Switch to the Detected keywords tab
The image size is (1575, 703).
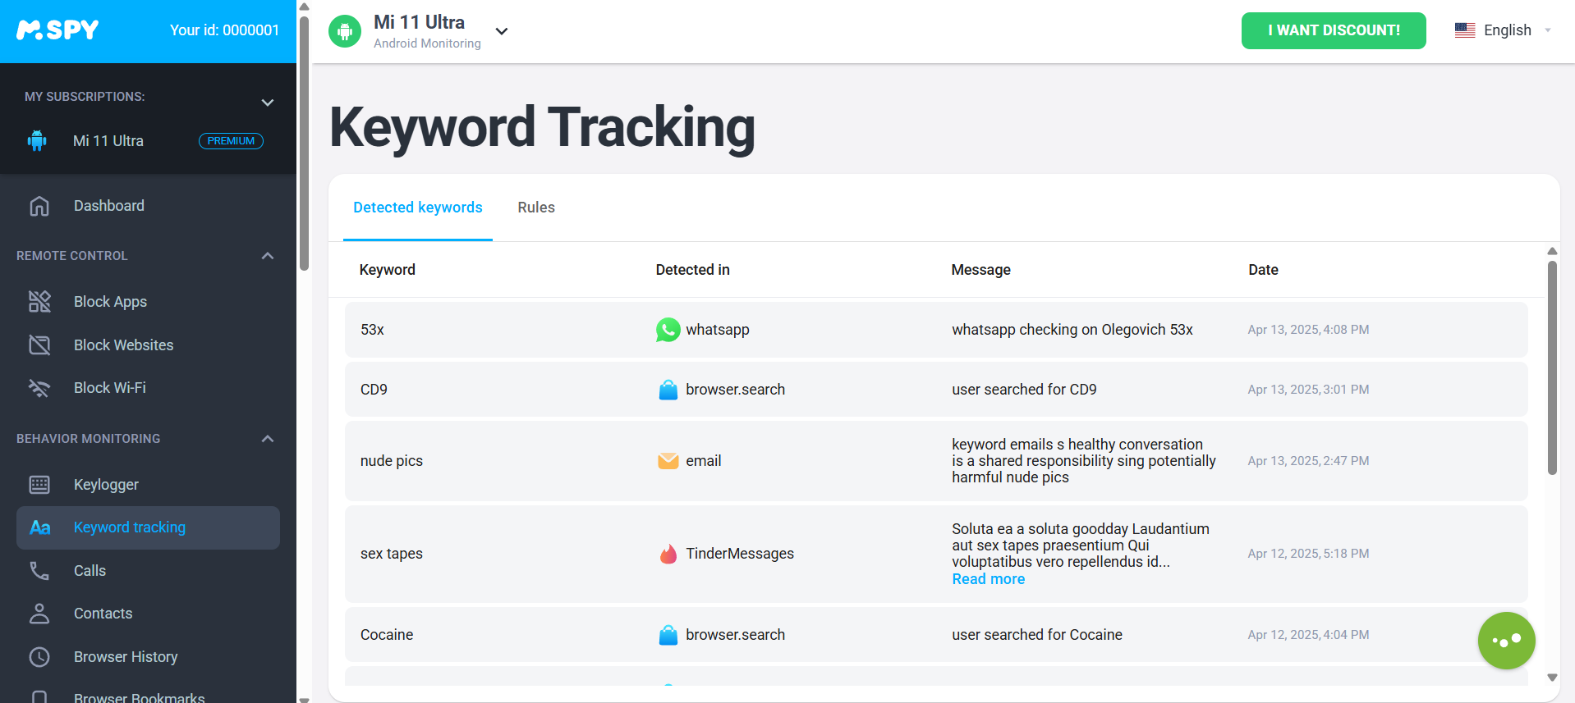pos(418,208)
